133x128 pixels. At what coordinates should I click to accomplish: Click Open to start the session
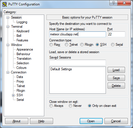[x=91, y=121]
